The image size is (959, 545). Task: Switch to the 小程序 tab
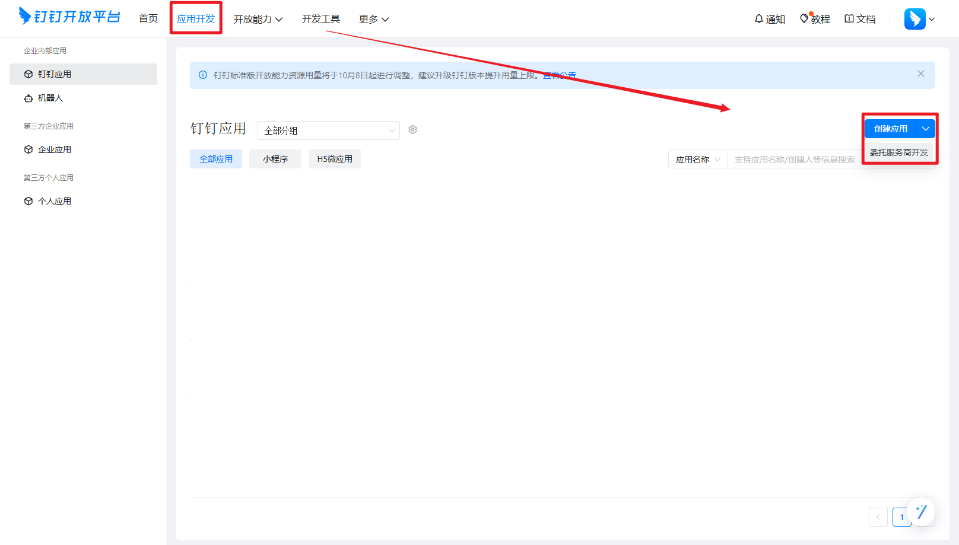point(275,159)
